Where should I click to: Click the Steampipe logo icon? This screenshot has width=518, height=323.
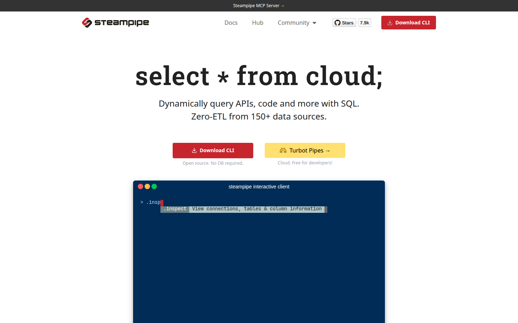click(x=87, y=23)
